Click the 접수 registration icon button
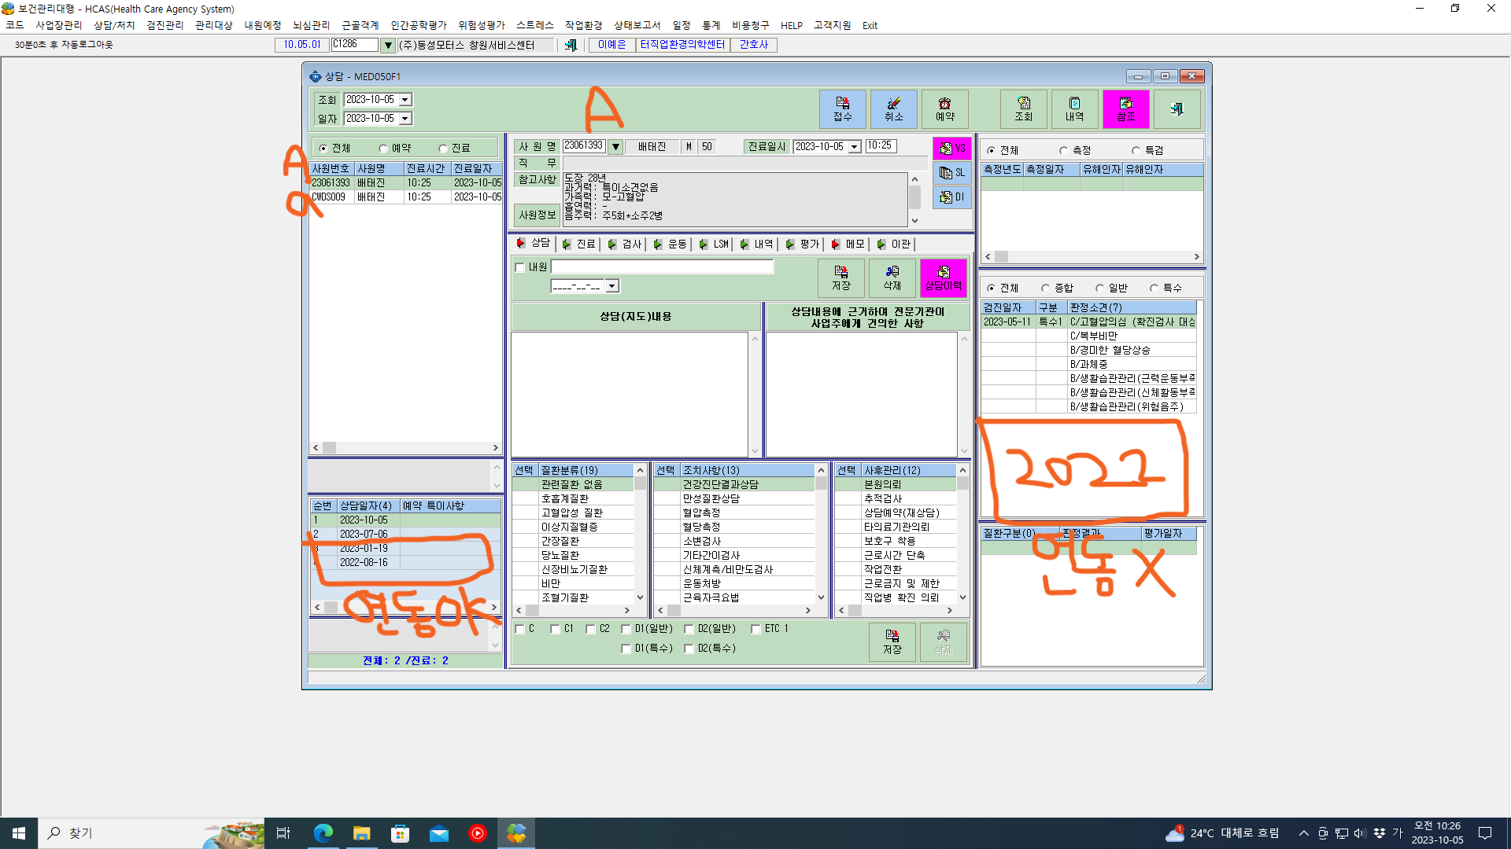Viewport: 1511px width, 849px height. click(842, 108)
